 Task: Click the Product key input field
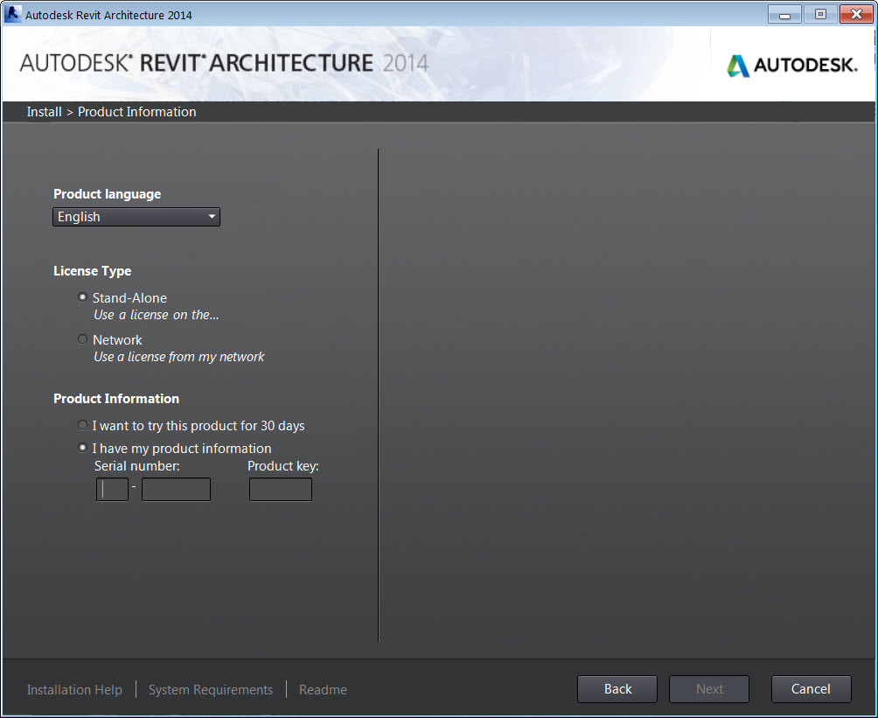click(x=281, y=490)
